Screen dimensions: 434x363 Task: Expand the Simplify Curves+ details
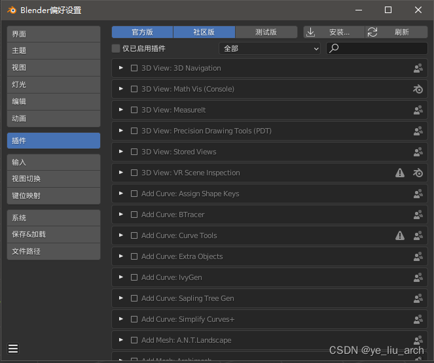121,319
